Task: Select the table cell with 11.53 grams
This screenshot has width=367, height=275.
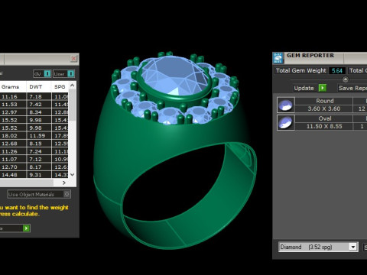Action: tap(13, 105)
